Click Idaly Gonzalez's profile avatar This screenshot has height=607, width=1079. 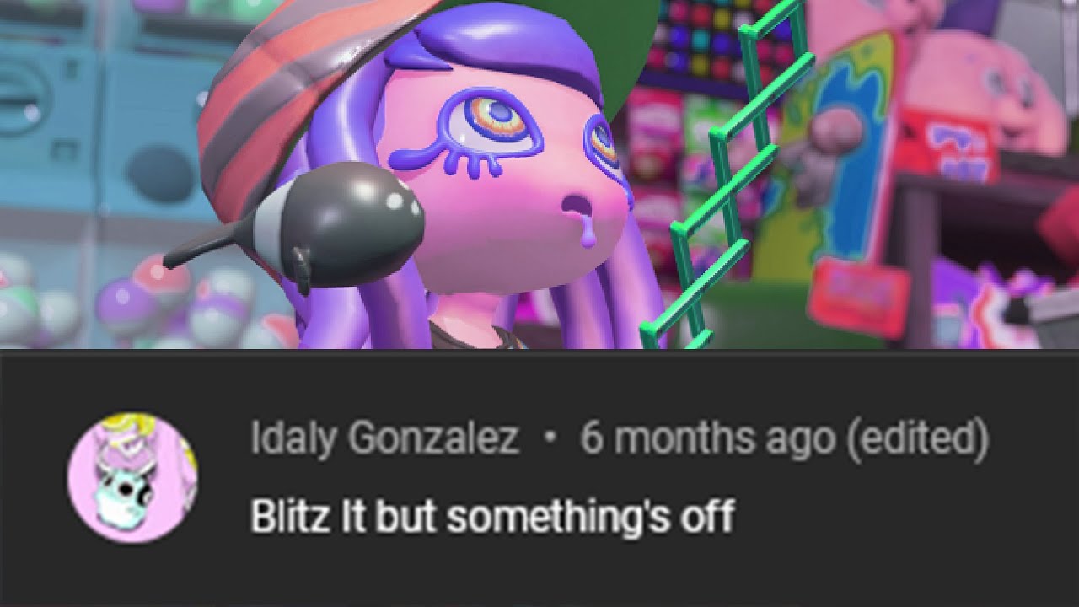pos(132,478)
